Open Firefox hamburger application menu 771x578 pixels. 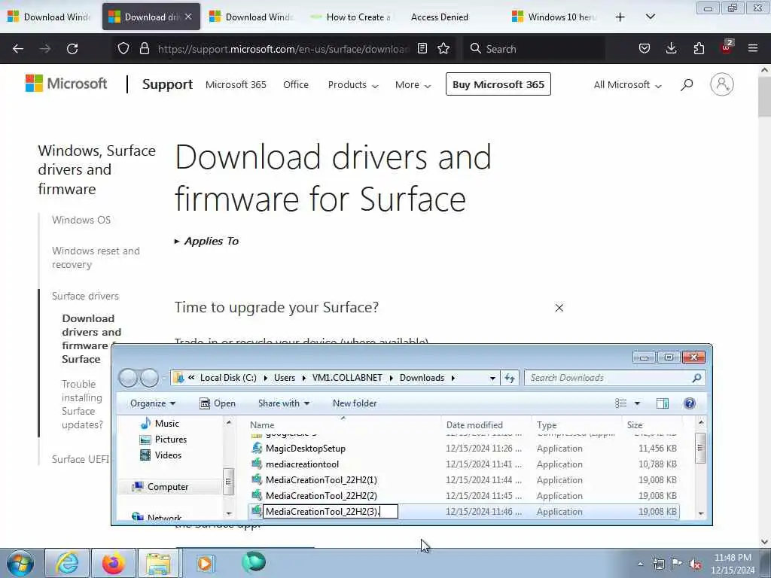[x=753, y=48]
